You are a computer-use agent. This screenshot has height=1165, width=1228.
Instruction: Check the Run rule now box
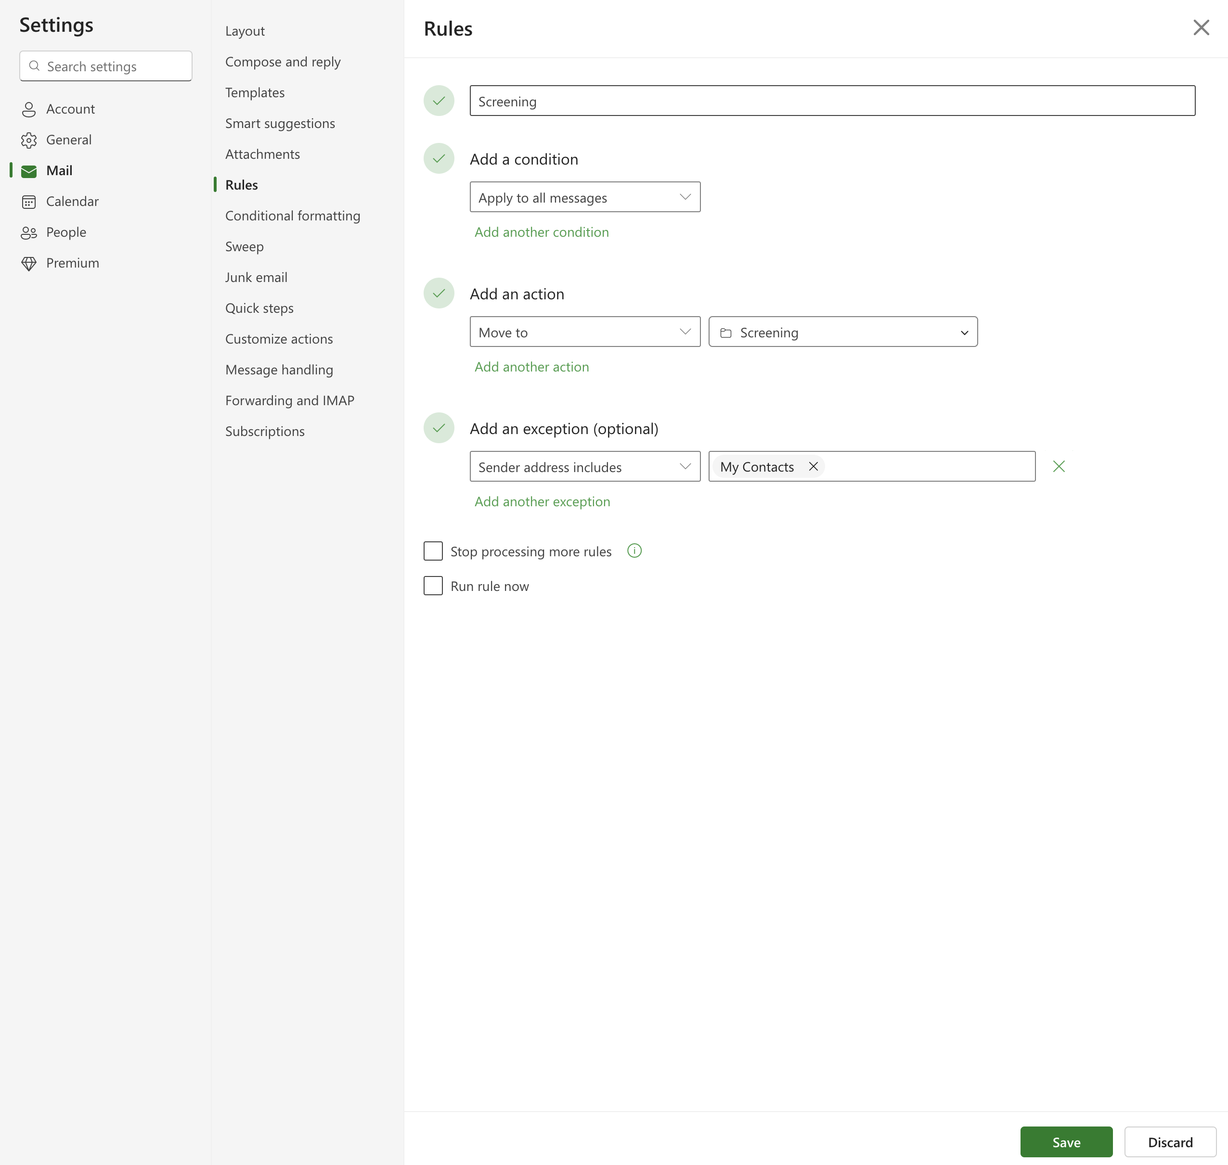433,586
